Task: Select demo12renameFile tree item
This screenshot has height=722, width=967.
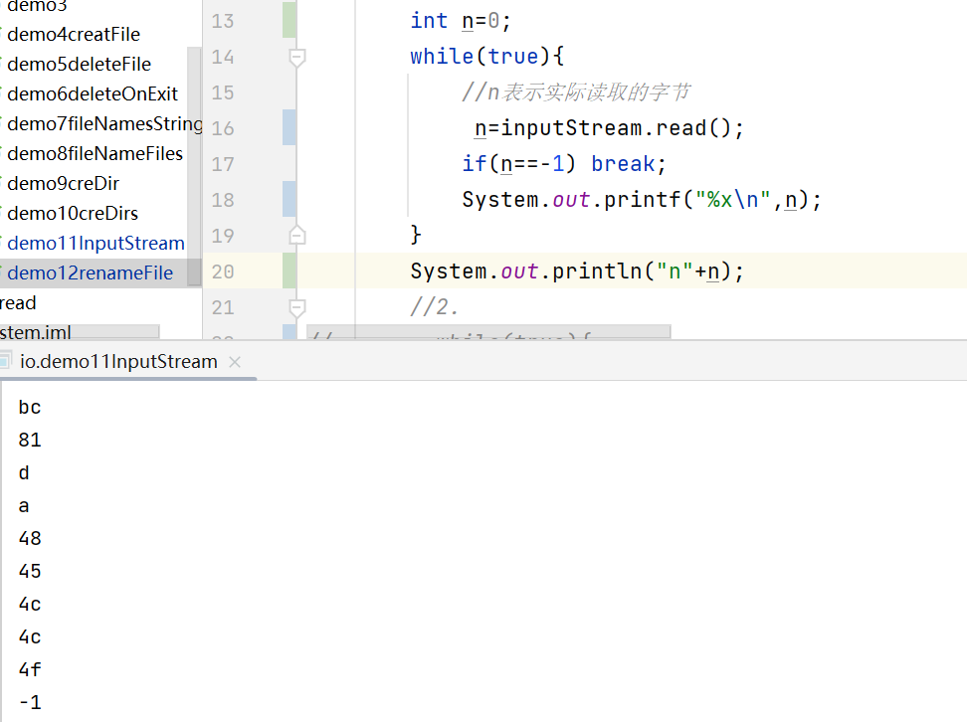Action: pyautogui.click(x=91, y=273)
